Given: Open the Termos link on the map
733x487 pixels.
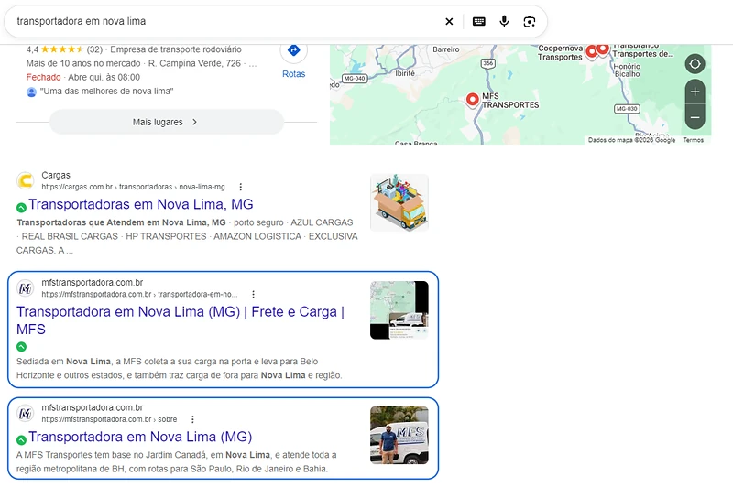Looking at the screenshot, I should click(x=693, y=140).
